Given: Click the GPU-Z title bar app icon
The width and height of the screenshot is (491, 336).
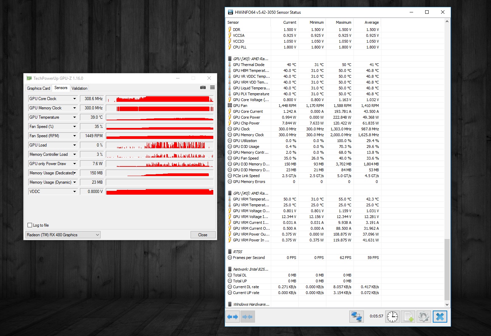Looking at the screenshot, I should [x=29, y=78].
